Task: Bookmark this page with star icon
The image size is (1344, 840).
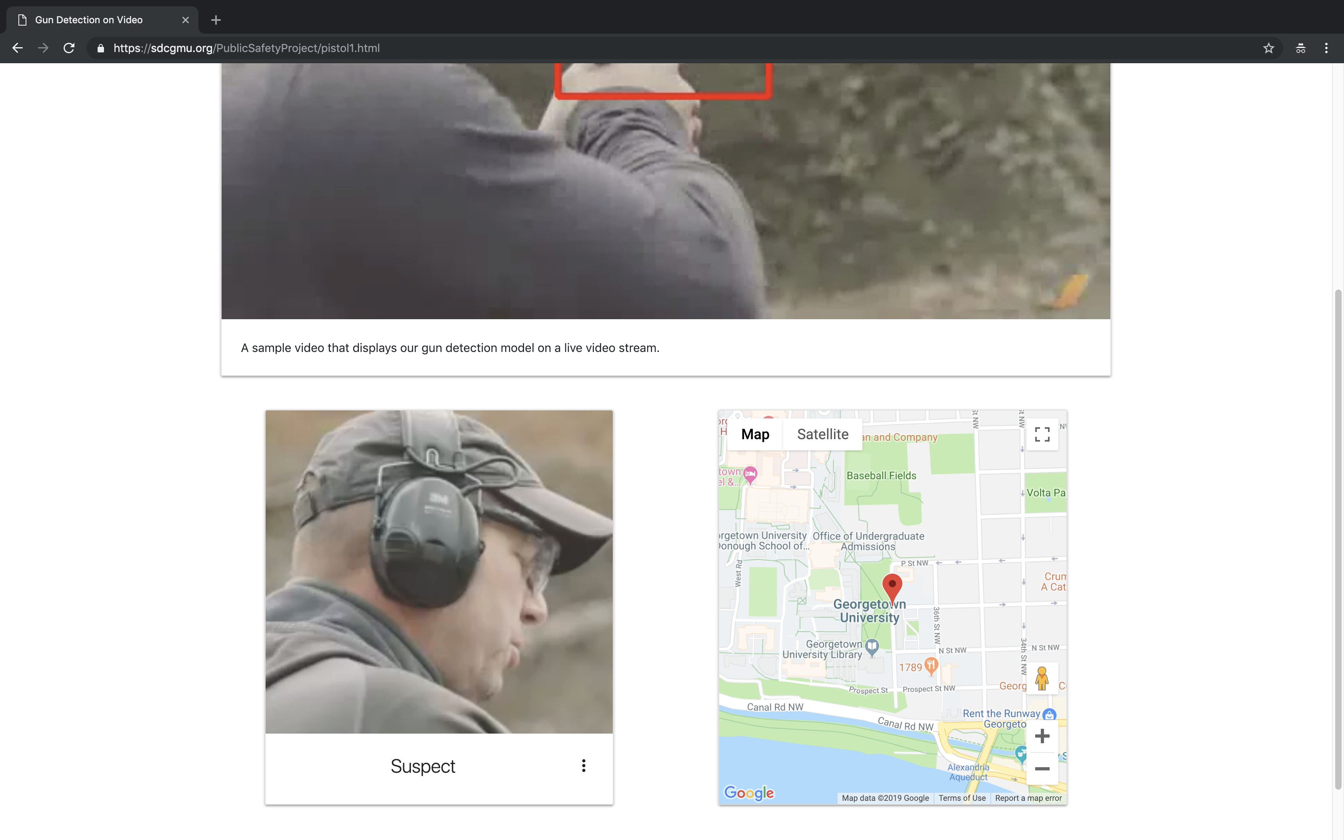Action: (x=1268, y=48)
